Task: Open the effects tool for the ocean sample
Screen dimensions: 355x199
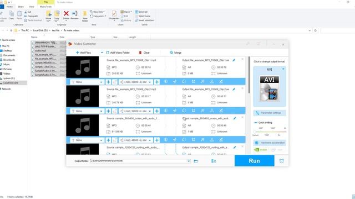Action: [x=202, y=140]
